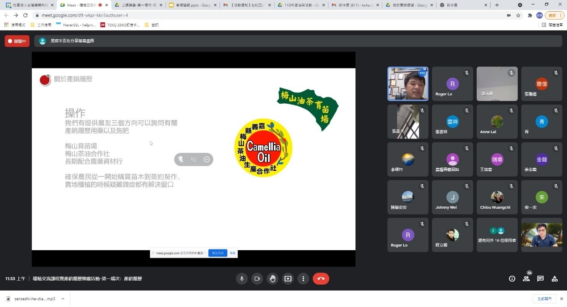
Task: Open the activities icon at bottom right
Action: tap(554, 278)
